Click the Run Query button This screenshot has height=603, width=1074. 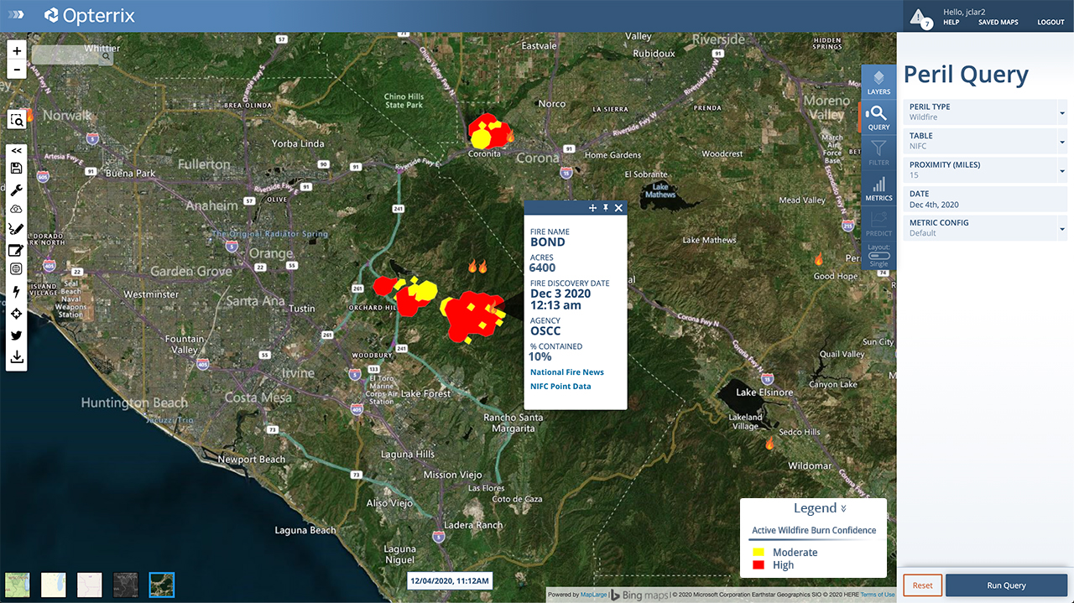coord(1006,585)
